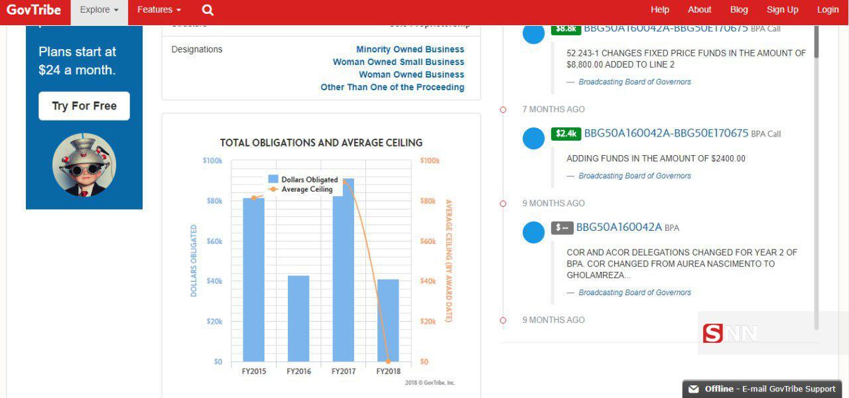Click Sign Up in header

783,9
